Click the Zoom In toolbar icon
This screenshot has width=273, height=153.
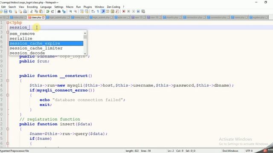point(70,11)
